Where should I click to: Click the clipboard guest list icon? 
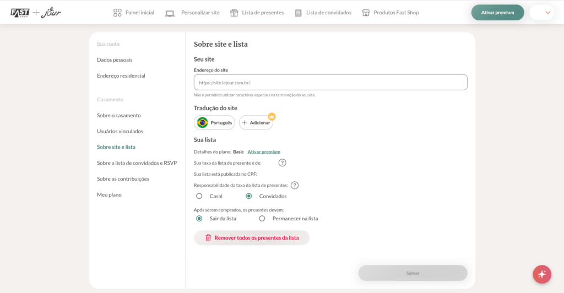pyautogui.click(x=298, y=13)
